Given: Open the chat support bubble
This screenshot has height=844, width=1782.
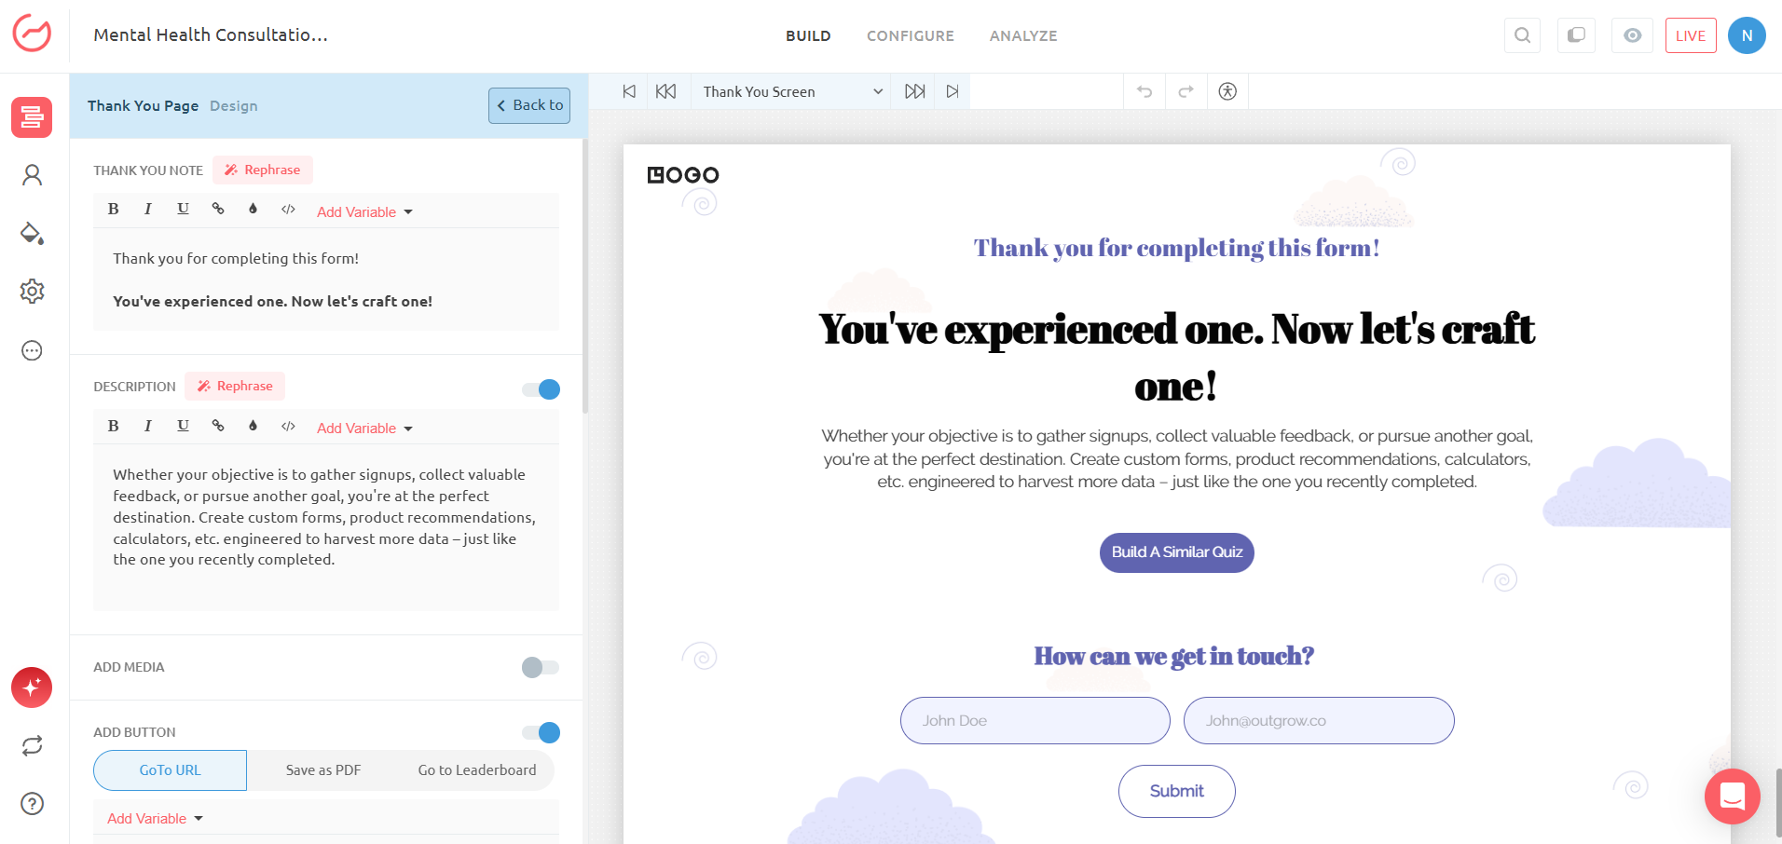Looking at the screenshot, I should 1732,796.
